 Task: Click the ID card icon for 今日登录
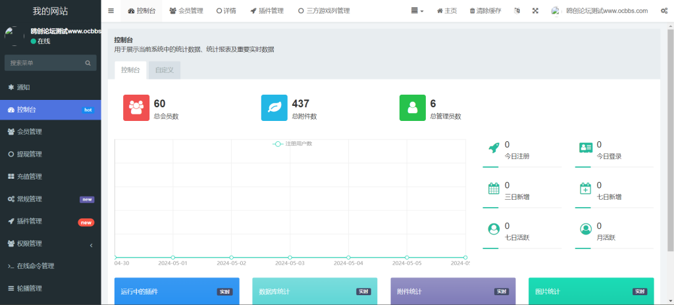(586, 147)
